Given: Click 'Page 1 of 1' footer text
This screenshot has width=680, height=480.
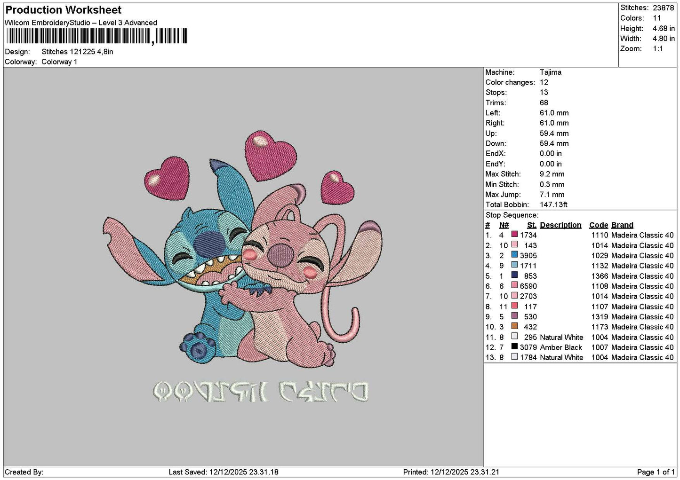Looking at the screenshot, I should [x=656, y=472].
